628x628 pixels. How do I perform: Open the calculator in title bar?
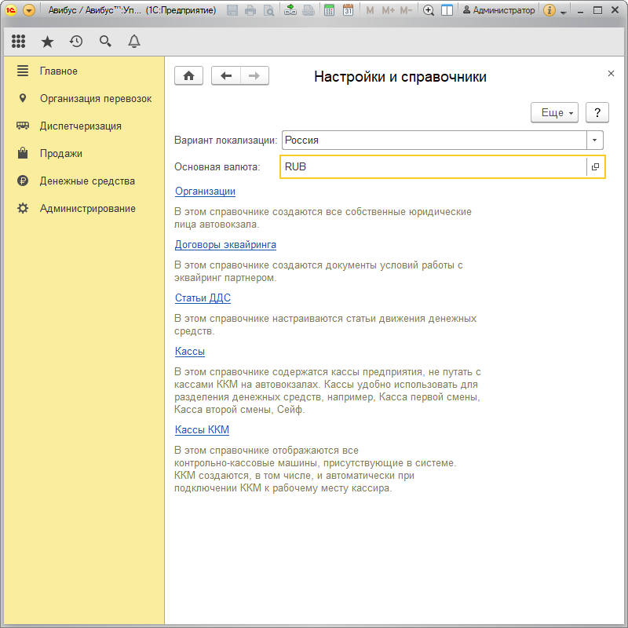coord(330,11)
